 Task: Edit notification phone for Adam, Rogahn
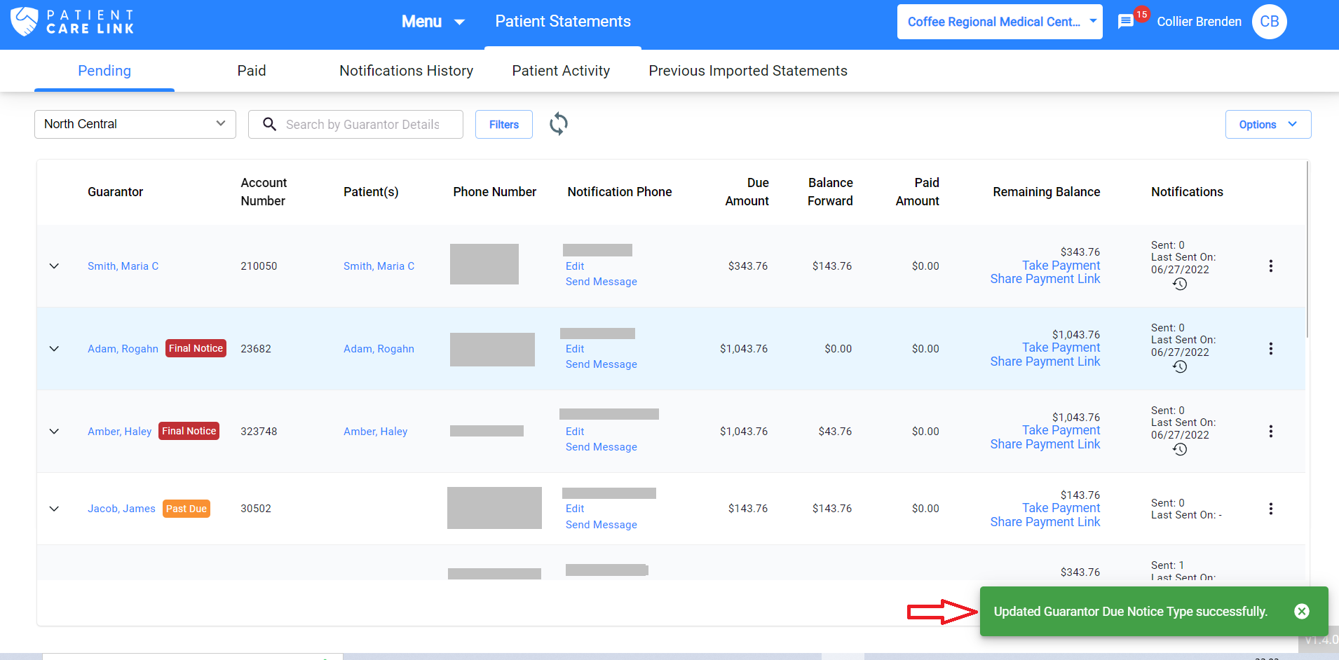coord(575,349)
